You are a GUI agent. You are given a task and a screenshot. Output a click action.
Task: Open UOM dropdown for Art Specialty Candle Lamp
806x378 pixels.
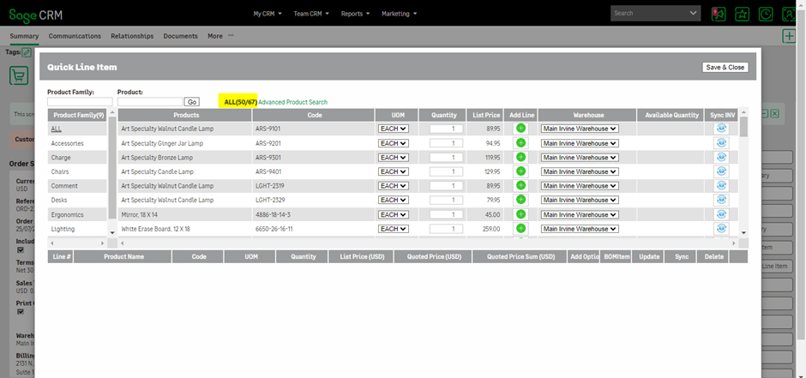394,171
